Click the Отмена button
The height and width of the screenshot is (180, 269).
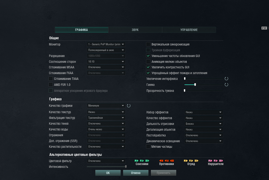[x=136, y=173]
